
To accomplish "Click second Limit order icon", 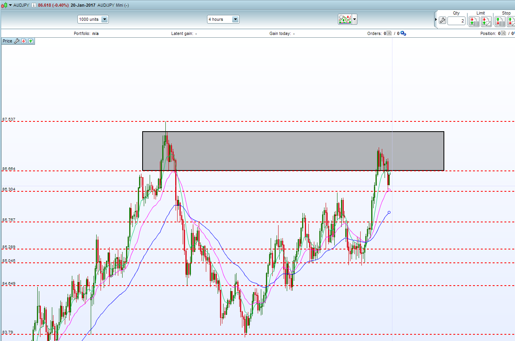I will [x=486, y=21].
